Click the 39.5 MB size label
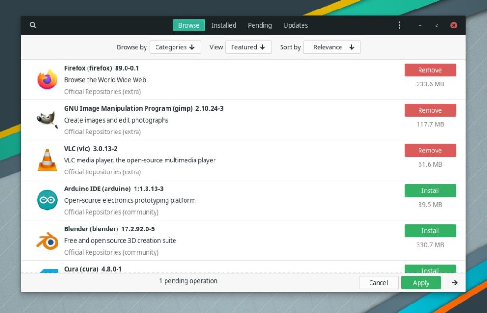Image resolution: width=487 pixels, height=313 pixels. (x=430, y=205)
